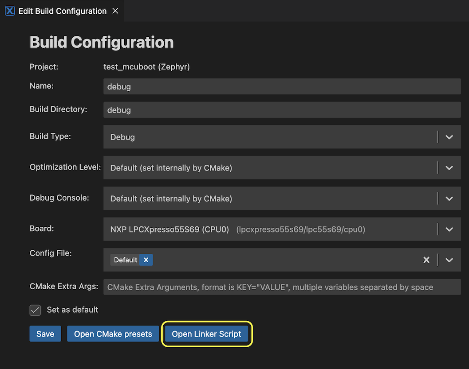Viewport: 469px width, 369px height.
Task: Click the Build Configuration heading
Action: [102, 42]
